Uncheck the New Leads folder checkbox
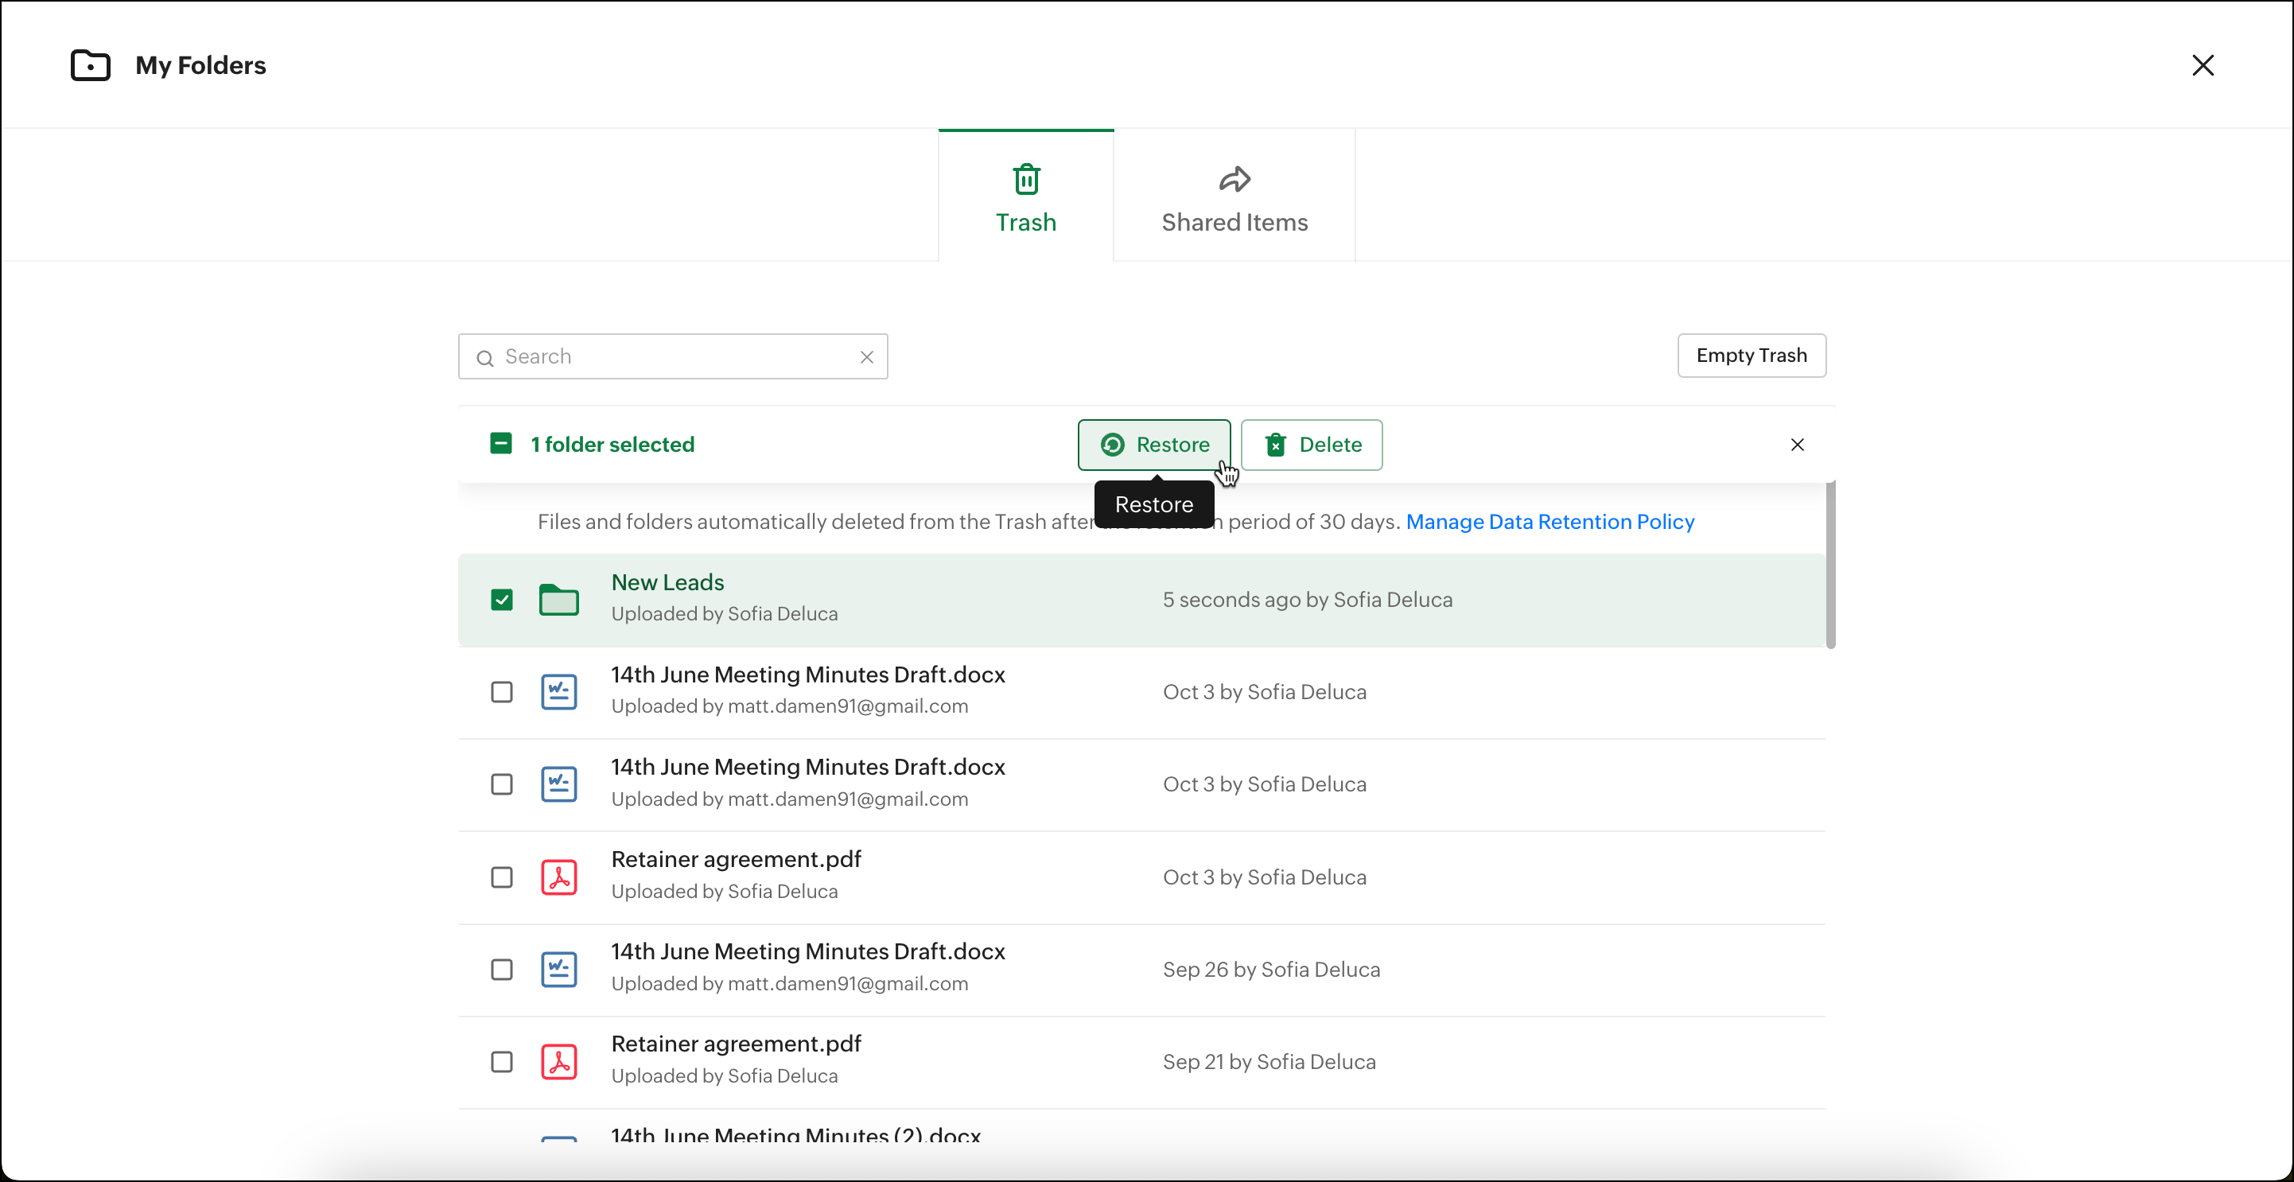 pyautogui.click(x=501, y=600)
